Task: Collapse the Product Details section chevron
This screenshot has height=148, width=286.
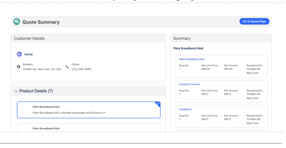Action: (x=16, y=91)
